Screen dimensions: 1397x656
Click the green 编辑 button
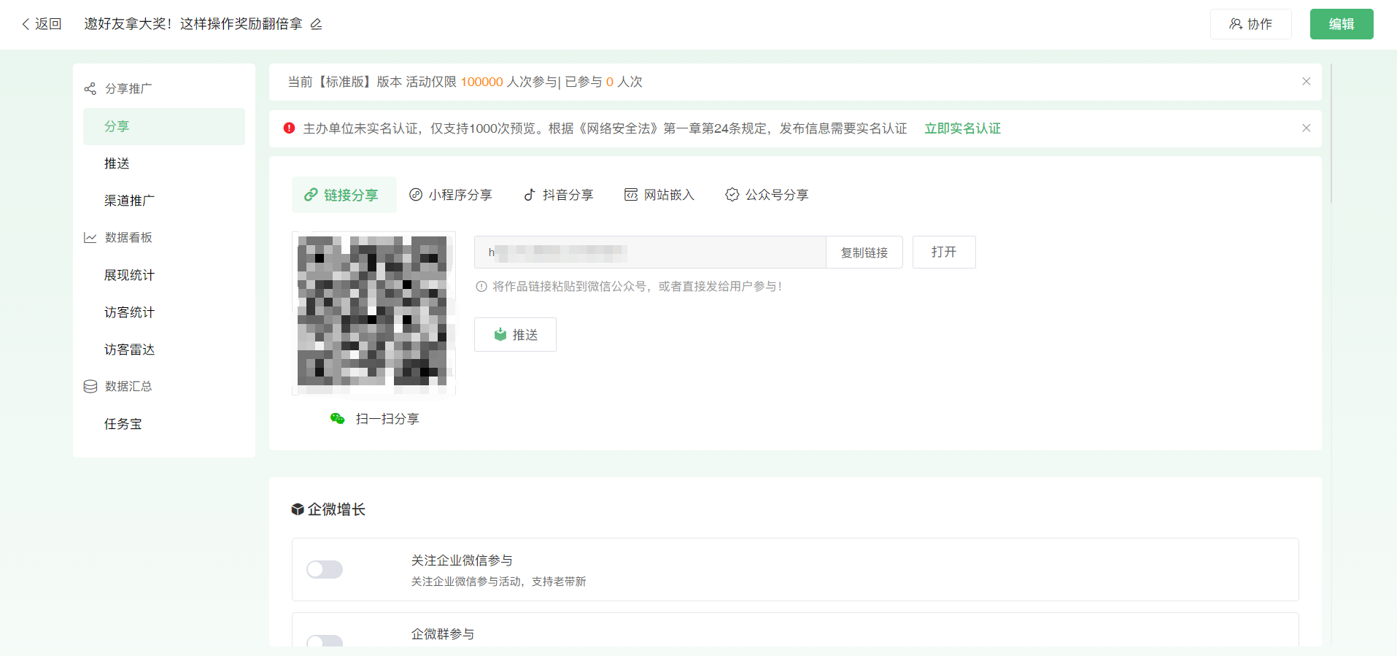pyautogui.click(x=1341, y=24)
